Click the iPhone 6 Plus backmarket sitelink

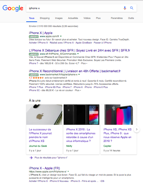click(101, 87)
